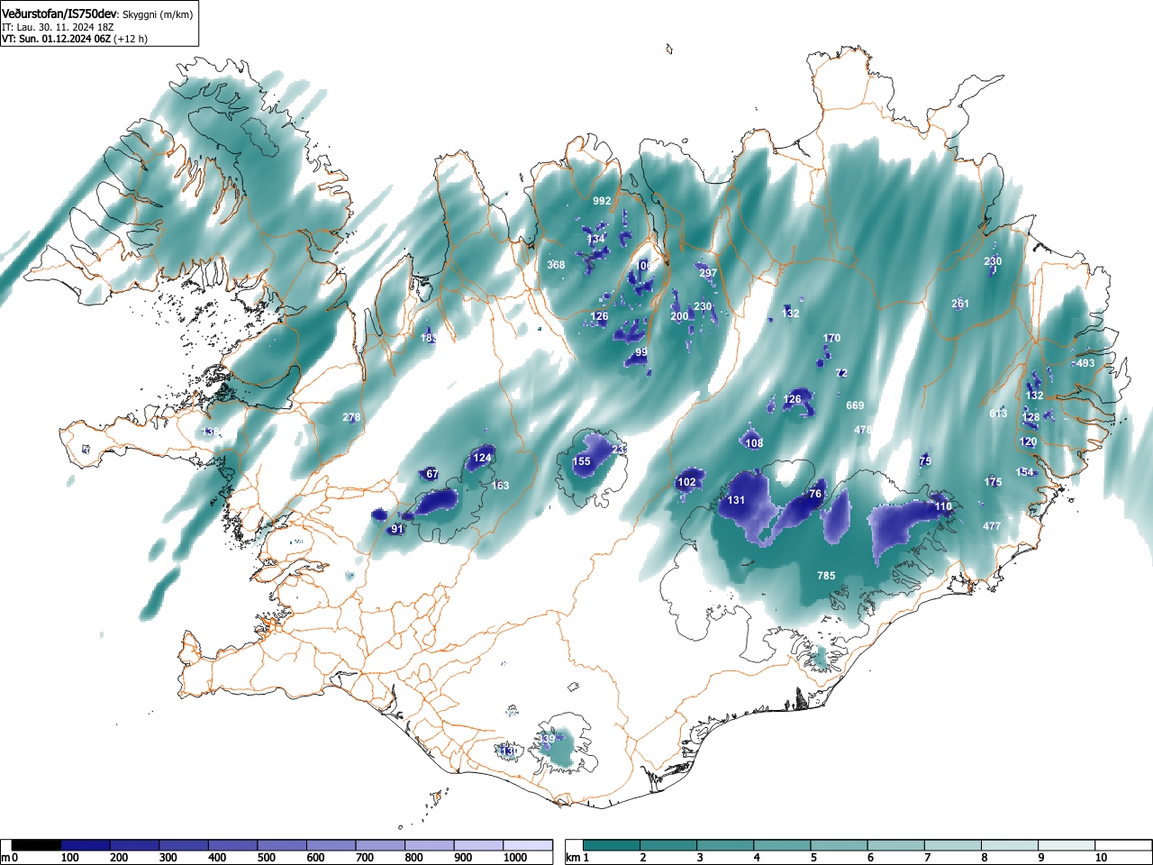The height and width of the screenshot is (865, 1153).
Task: Click the 99 visibility value on the map
Action: coord(641,352)
